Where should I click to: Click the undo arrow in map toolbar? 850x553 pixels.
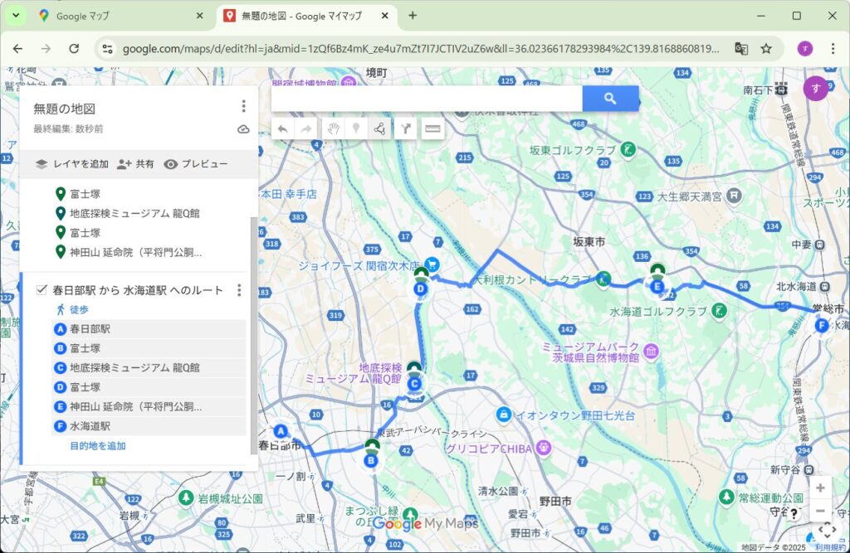(282, 129)
